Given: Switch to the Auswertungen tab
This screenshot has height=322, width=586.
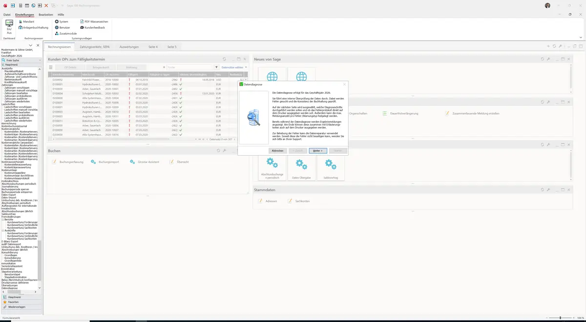Looking at the screenshot, I should point(129,47).
